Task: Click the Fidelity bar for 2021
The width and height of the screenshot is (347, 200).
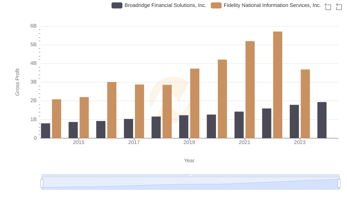Action: tap(250, 90)
